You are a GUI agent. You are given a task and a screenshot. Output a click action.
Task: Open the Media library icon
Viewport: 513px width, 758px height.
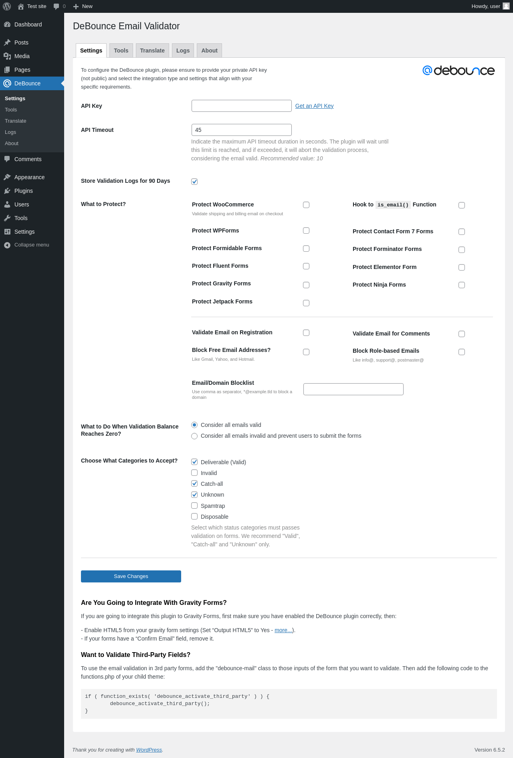tap(7, 56)
